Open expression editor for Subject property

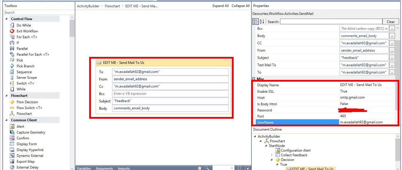click(392, 58)
